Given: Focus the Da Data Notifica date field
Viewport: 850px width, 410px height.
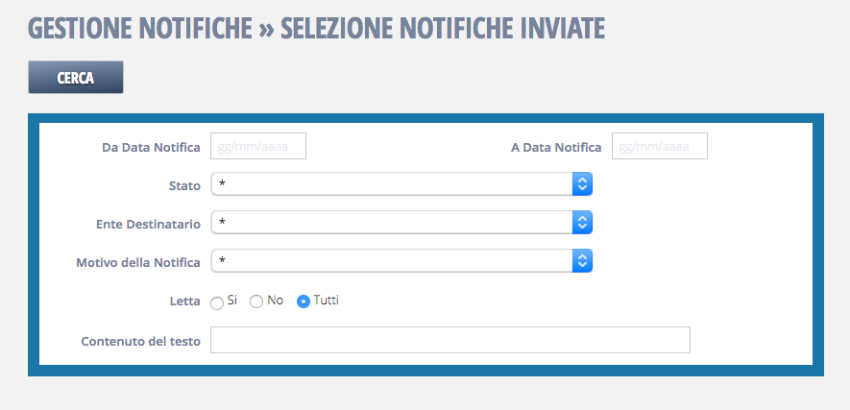Looking at the screenshot, I should [257, 146].
